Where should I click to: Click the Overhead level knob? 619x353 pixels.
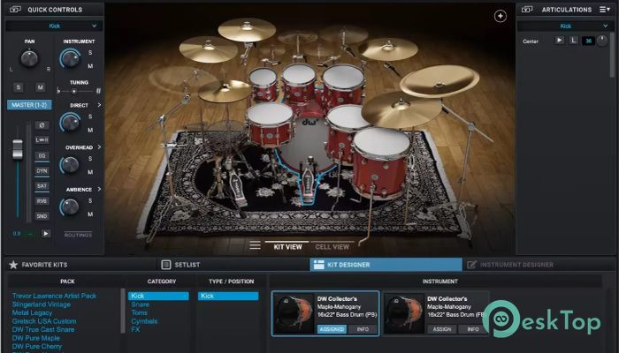(70, 165)
